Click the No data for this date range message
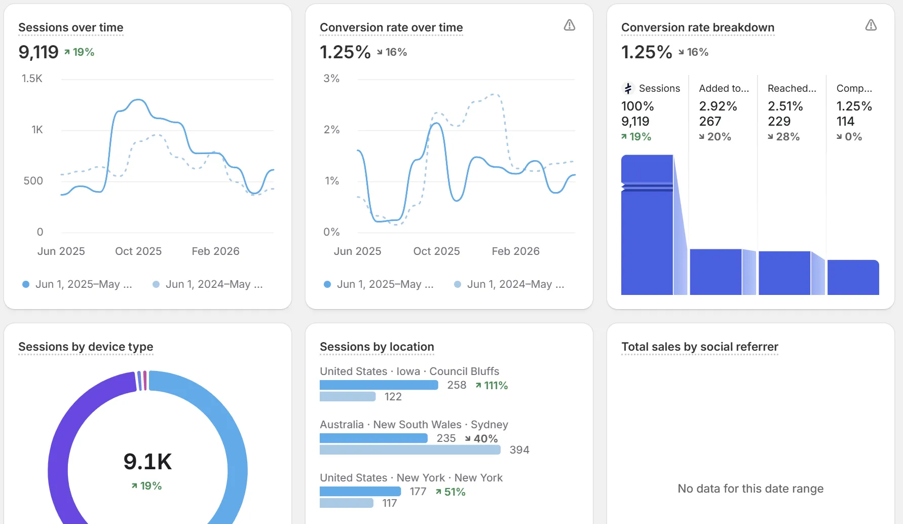 click(x=750, y=489)
